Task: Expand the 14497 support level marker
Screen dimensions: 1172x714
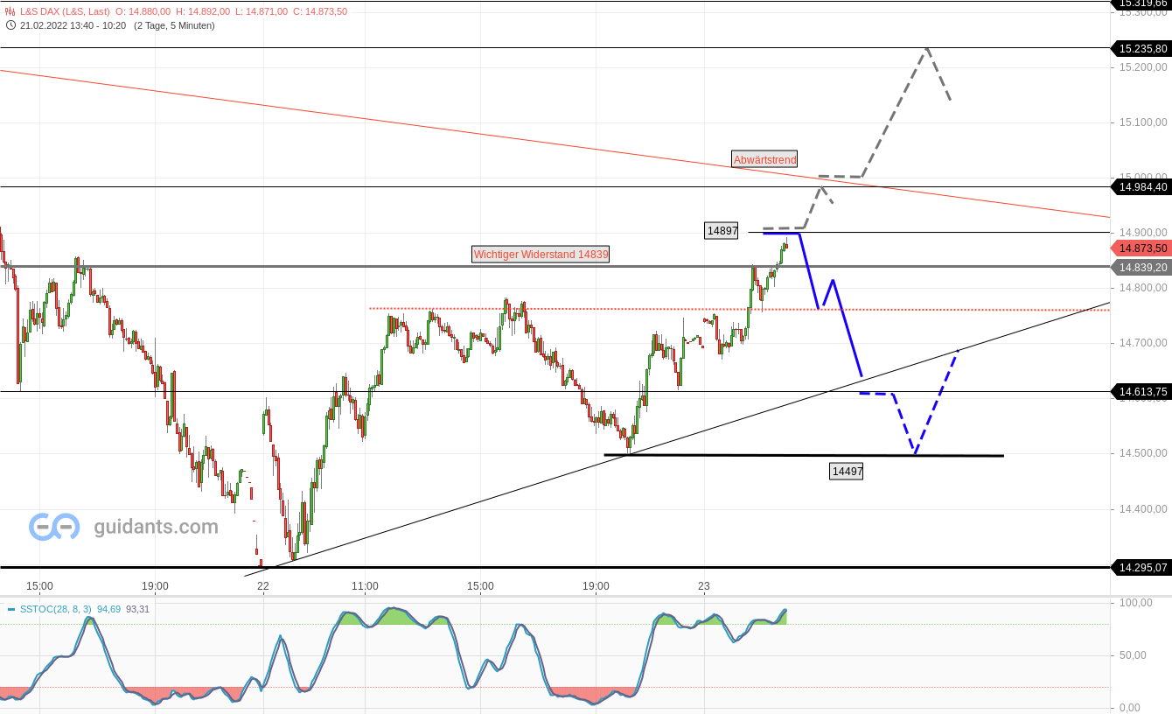Action: click(846, 472)
